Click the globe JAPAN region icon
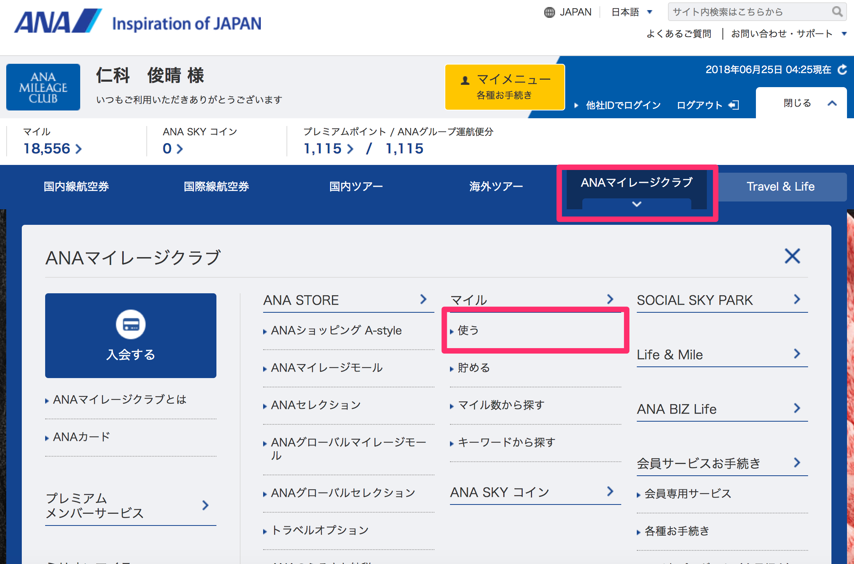854x564 pixels. [x=549, y=12]
